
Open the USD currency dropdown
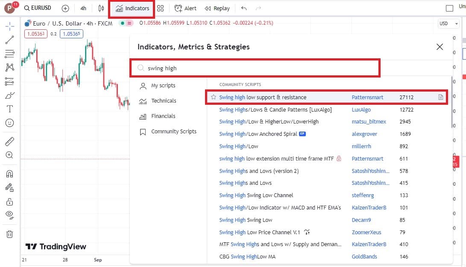pos(448,23)
